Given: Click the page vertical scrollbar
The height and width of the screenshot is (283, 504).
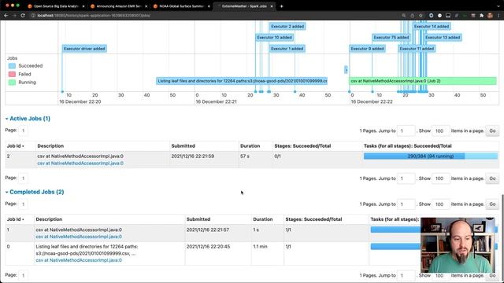Looking at the screenshot, I should click(x=502, y=237).
